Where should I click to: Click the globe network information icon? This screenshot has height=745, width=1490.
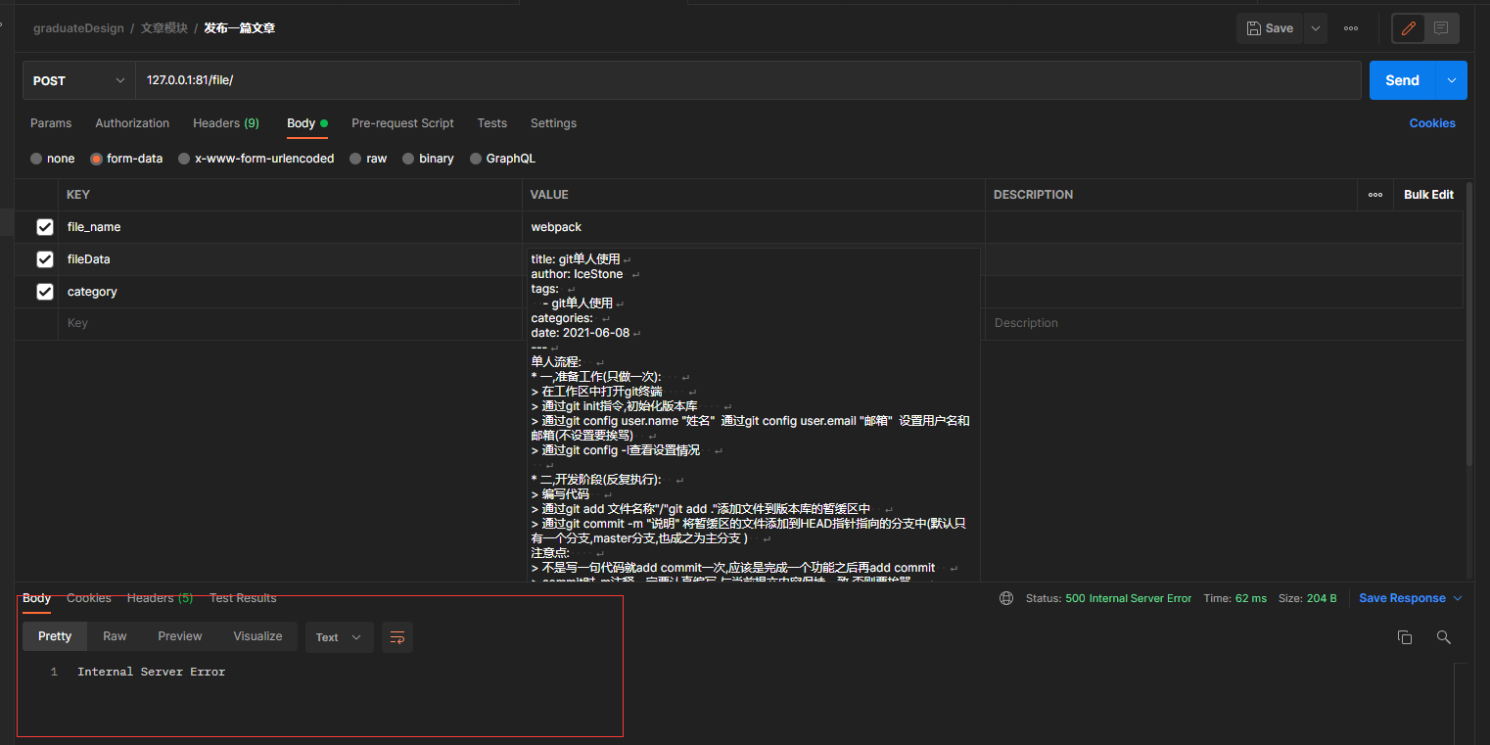pyautogui.click(x=1006, y=598)
